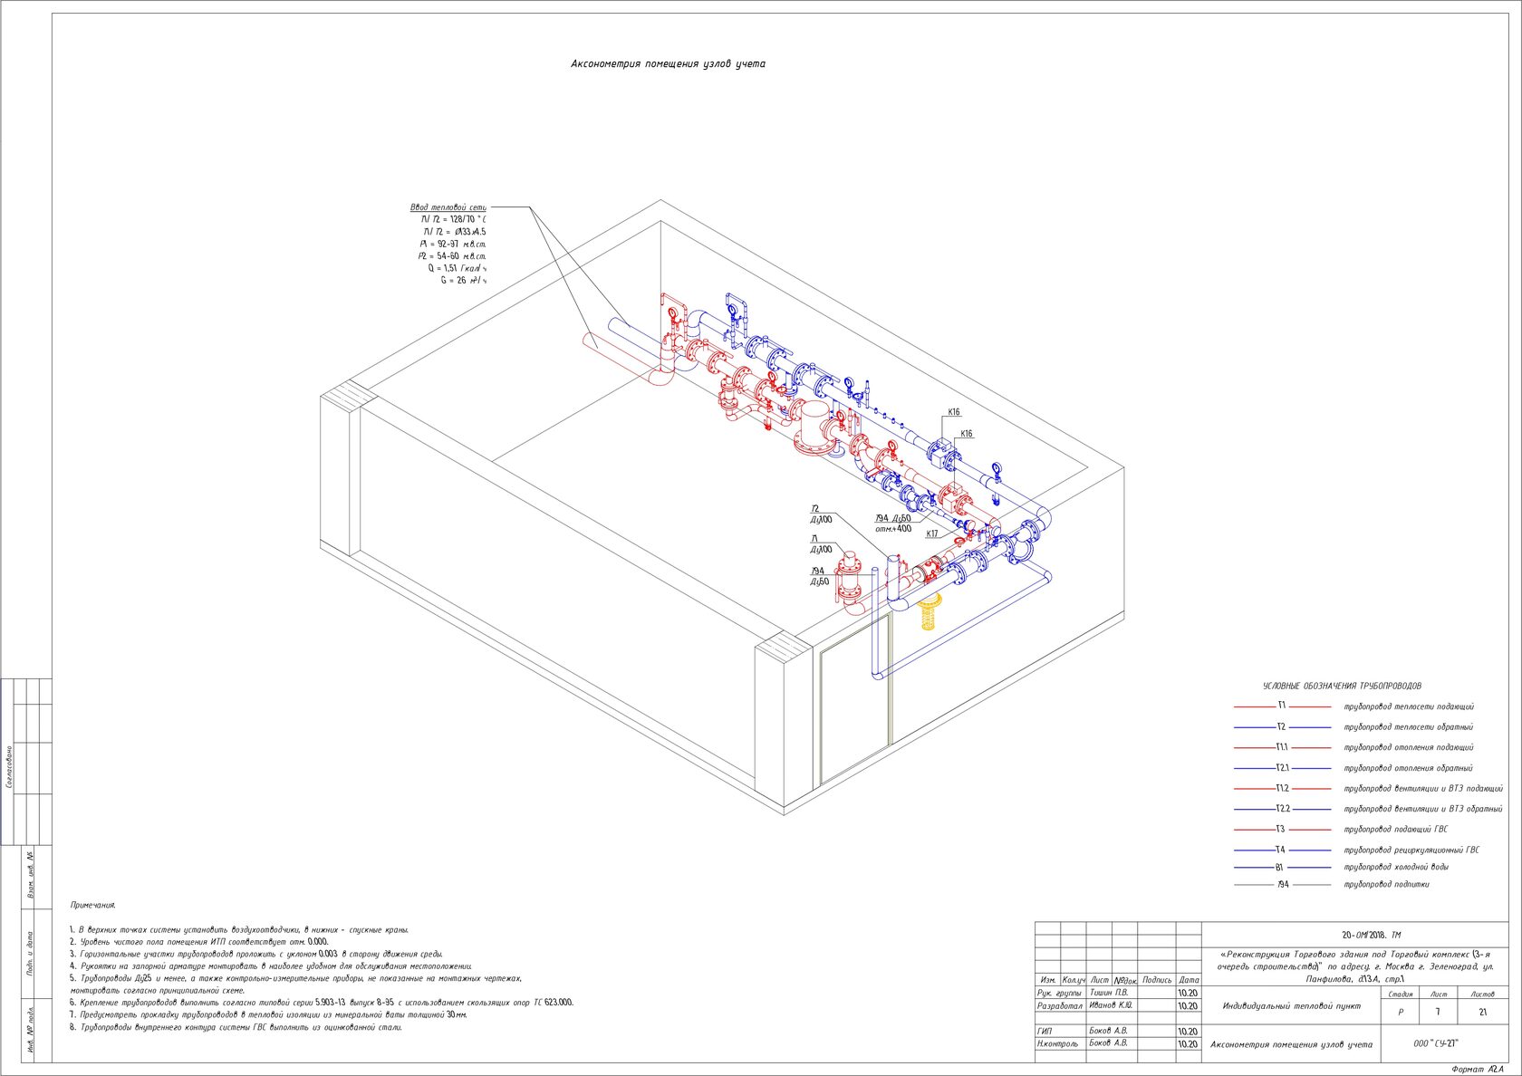
Task: Select 'P2 = 54-60 м.в.ст.' text
Action: click(453, 256)
